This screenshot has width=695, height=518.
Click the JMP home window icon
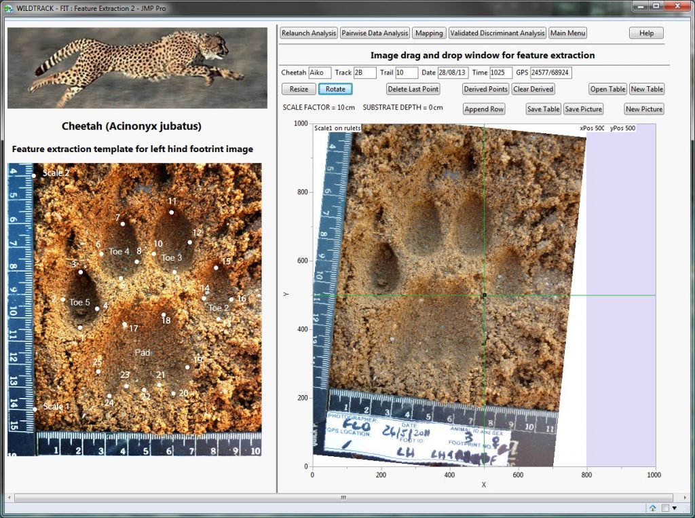(x=652, y=508)
